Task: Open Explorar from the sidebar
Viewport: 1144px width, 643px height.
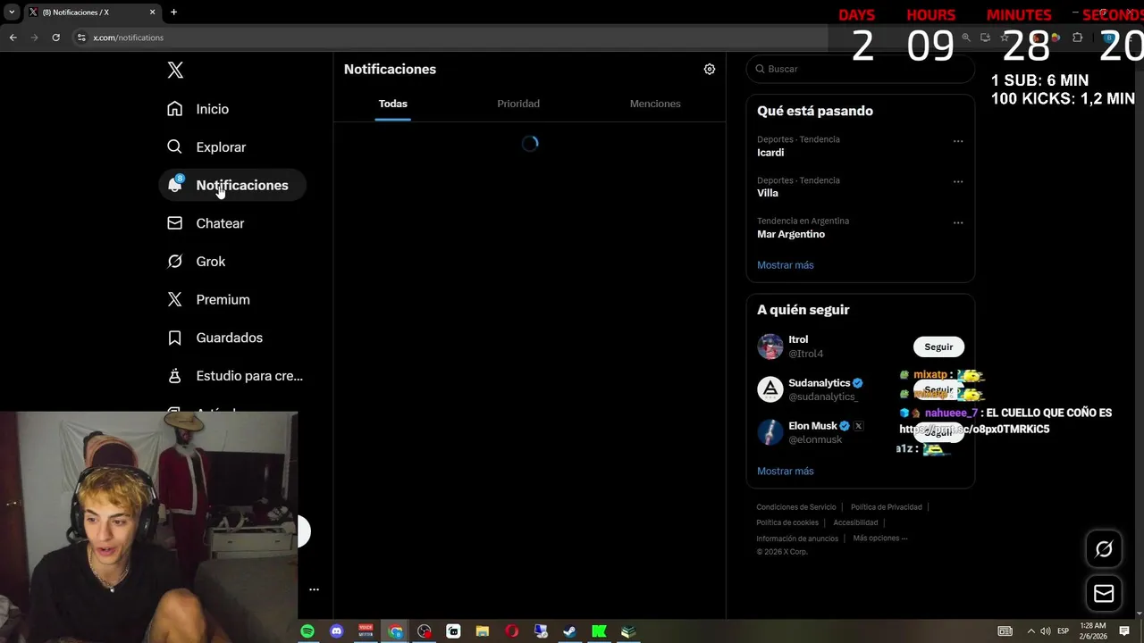Action: pos(206,147)
